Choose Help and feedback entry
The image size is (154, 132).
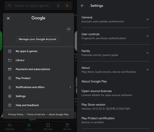38,105
